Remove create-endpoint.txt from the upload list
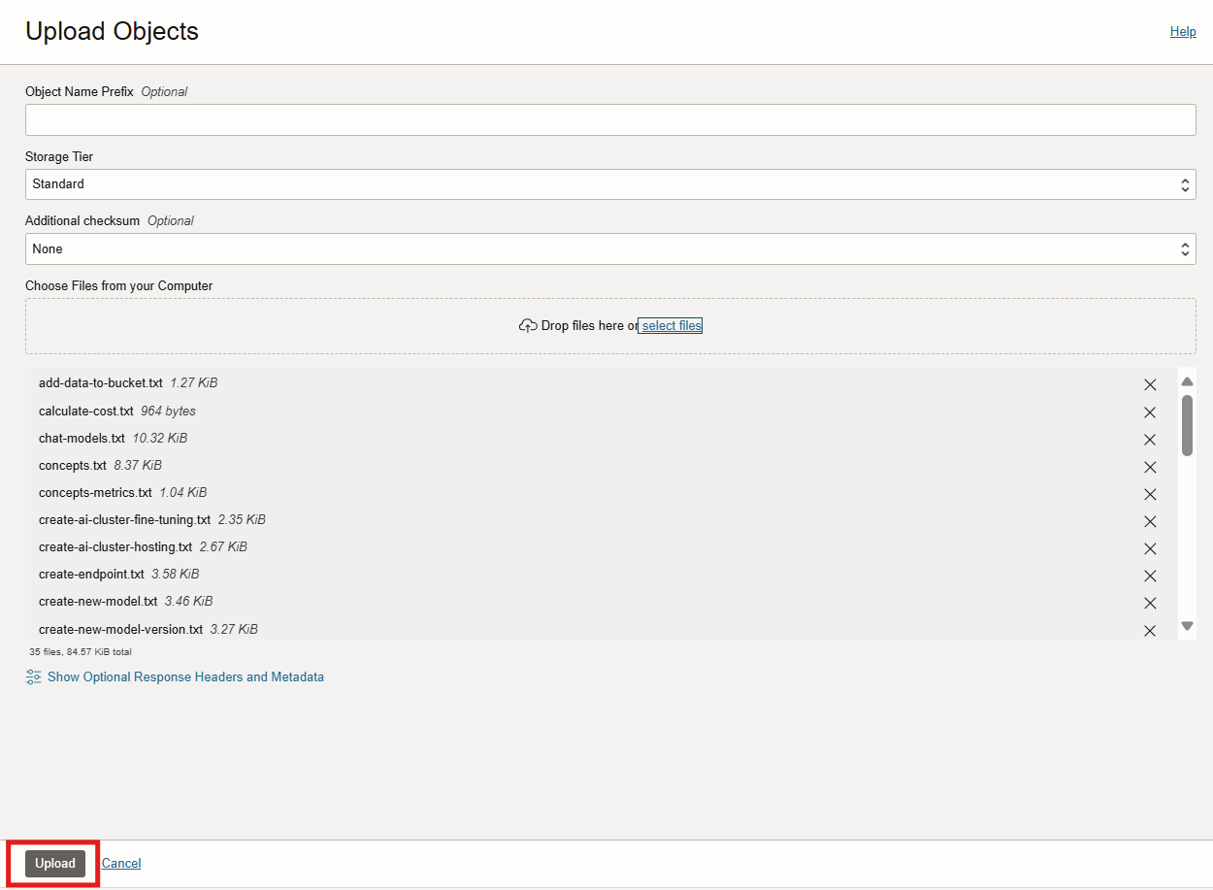This screenshot has height=890, width=1213. pos(1150,576)
